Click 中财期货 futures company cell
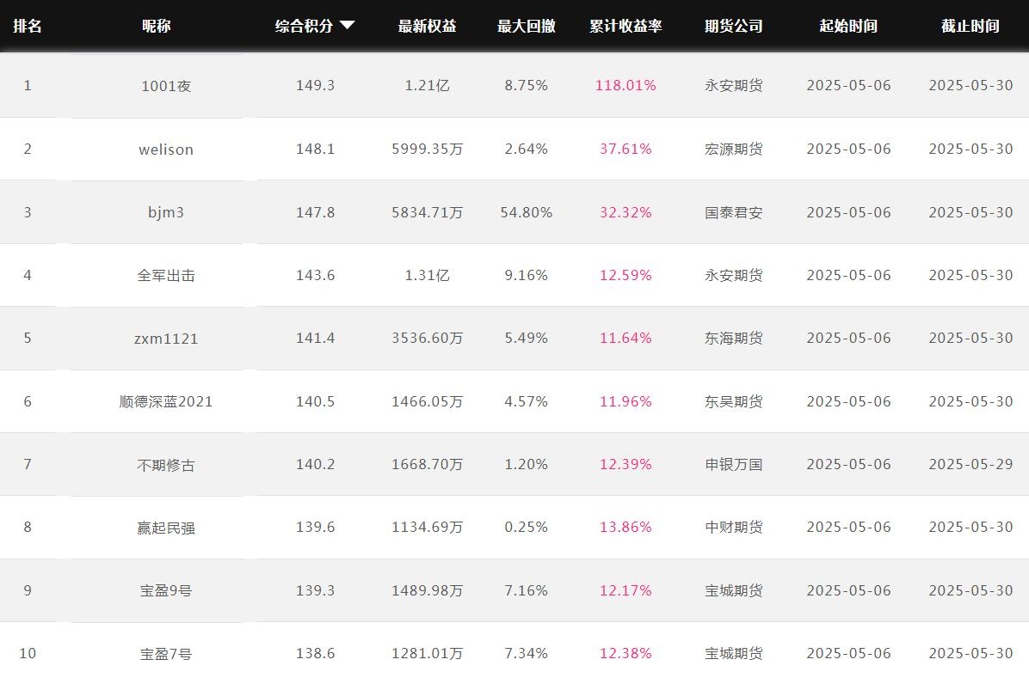1029x684 pixels. 734,527
